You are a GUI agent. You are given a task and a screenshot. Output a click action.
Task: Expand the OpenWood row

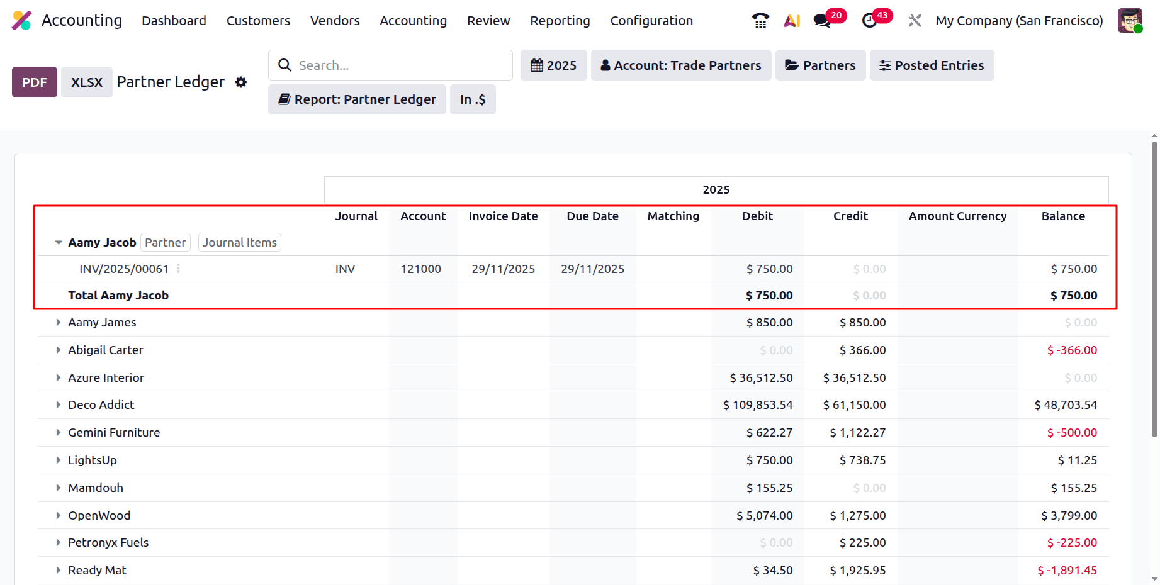click(59, 515)
